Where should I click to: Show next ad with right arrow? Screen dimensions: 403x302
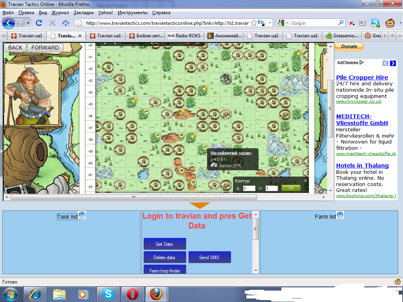(393, 63)
